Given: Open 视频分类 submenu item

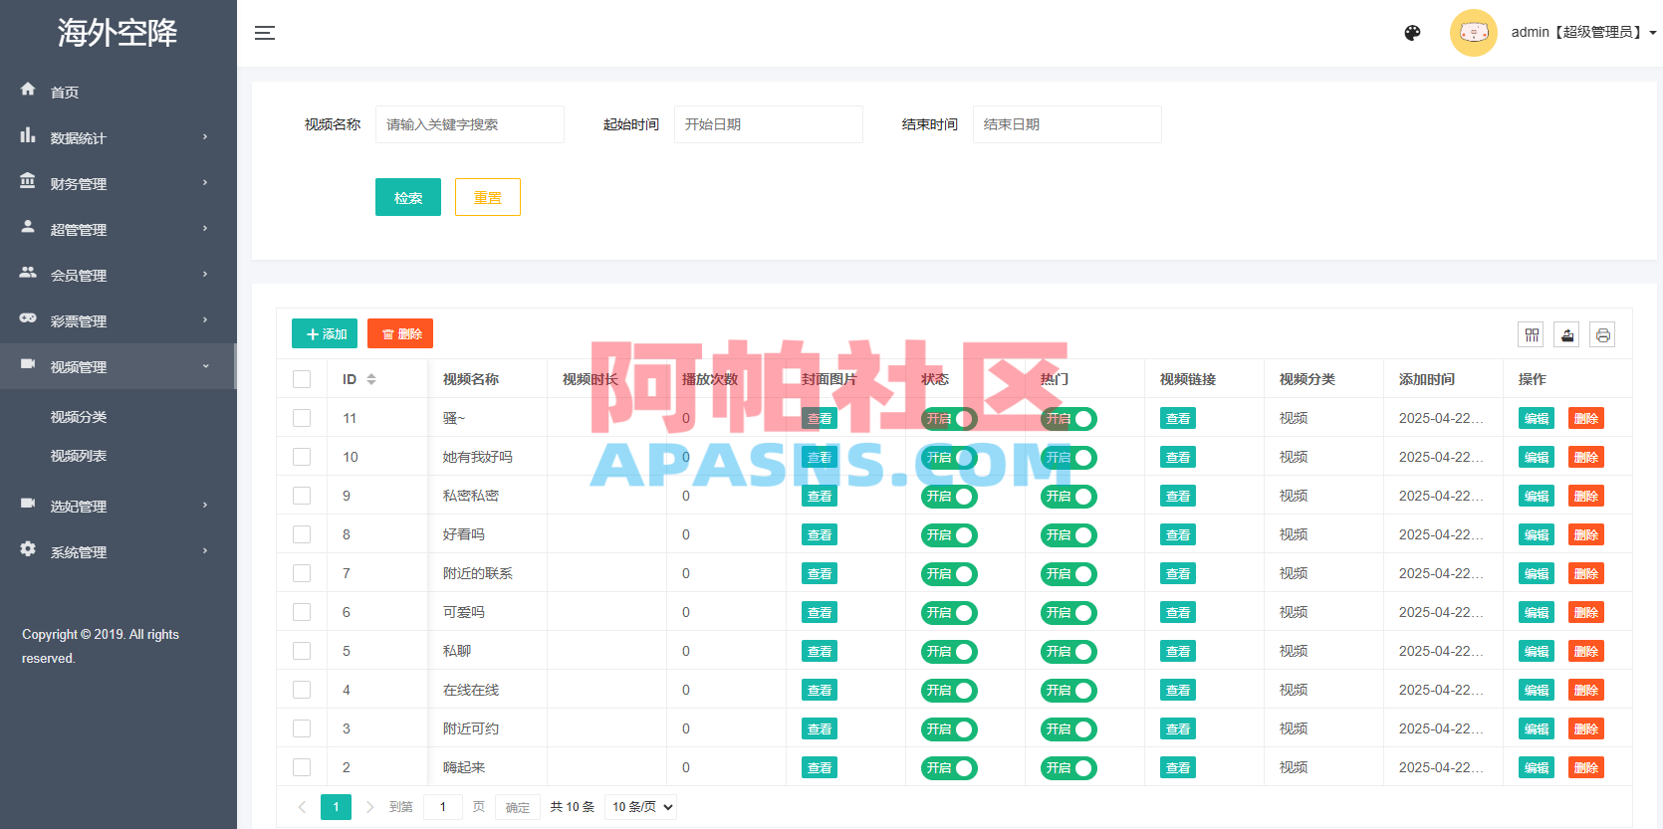Looking at the screenshot, I should point(79,417).
